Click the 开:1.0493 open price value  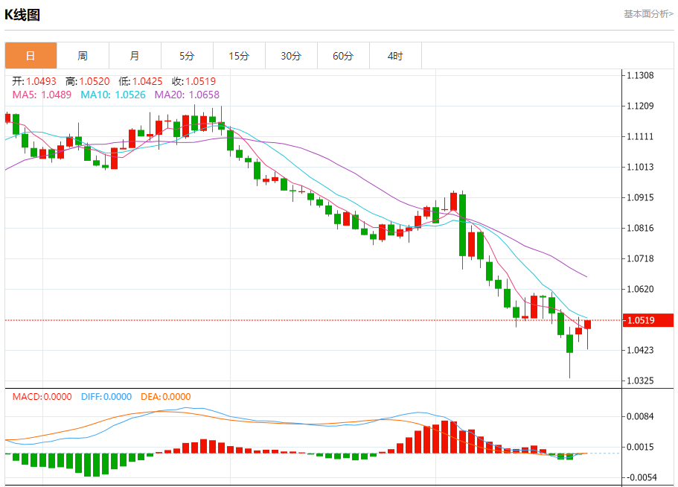pyautogui.click(x=34, y=81)
